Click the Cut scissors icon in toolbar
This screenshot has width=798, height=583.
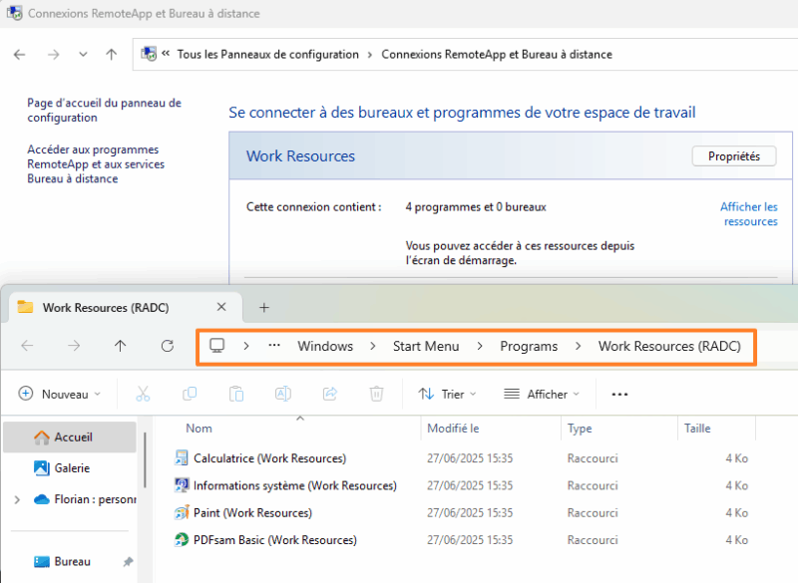coord(143,394)
